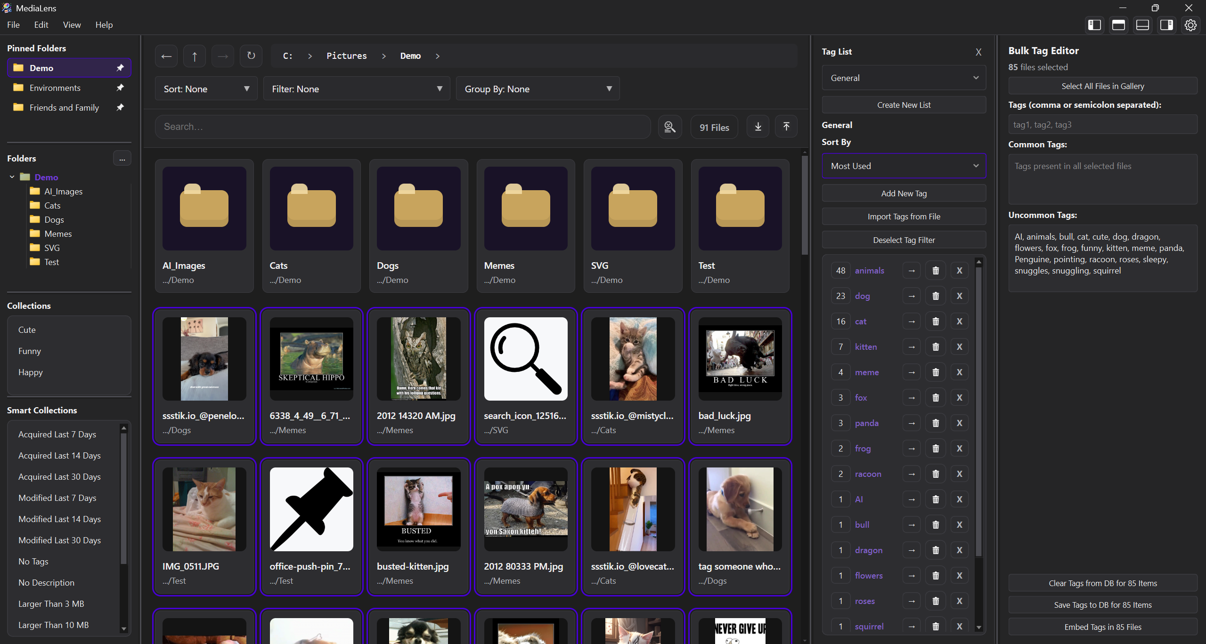Go up one folder level with the up-arrow icon
This screenshot has height=644, width=1206.
(194, 56)
